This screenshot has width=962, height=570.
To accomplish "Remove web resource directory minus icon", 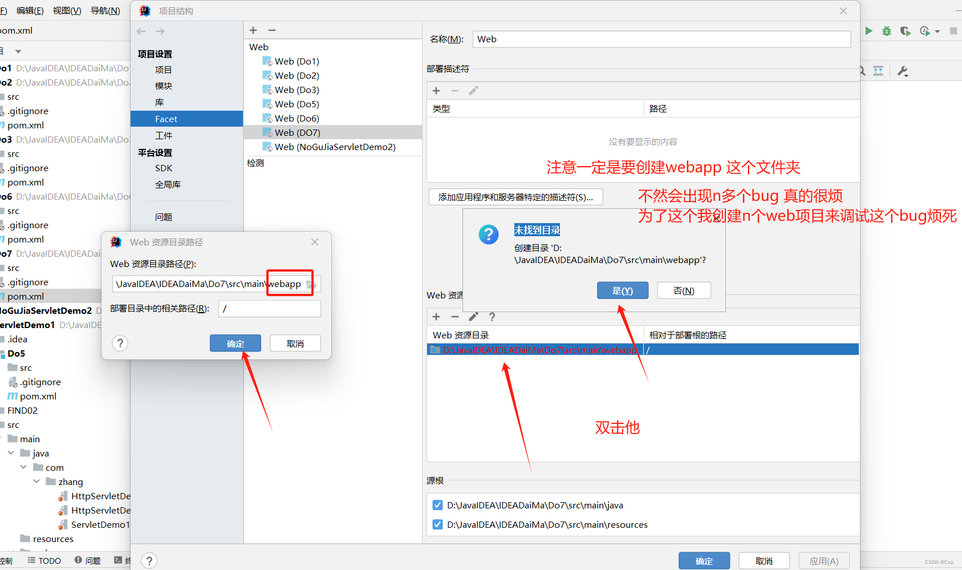I will click(x=455, y=317).
